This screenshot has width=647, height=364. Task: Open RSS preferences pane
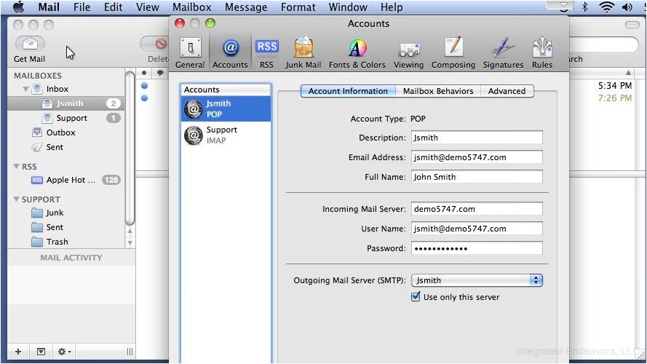click(x=266, y=53)
